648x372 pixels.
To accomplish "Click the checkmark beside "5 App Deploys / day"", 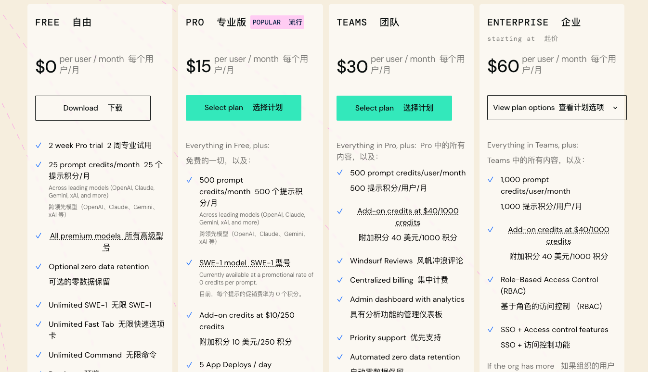I will [x=189, y=364].
